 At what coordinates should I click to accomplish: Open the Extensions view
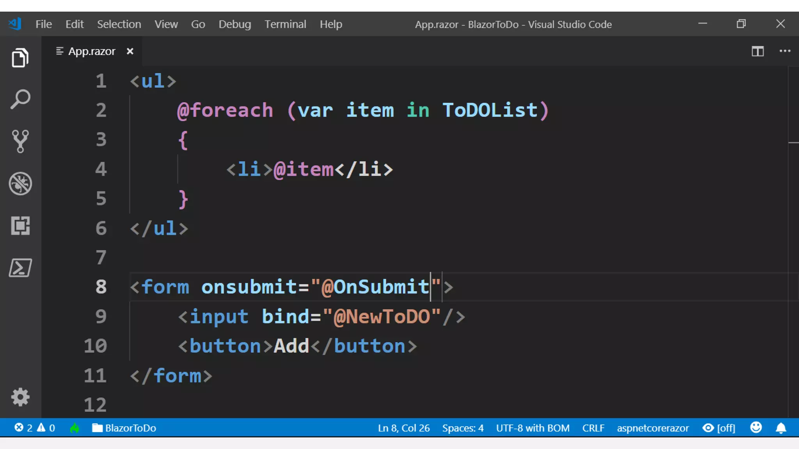coord(20,226)
